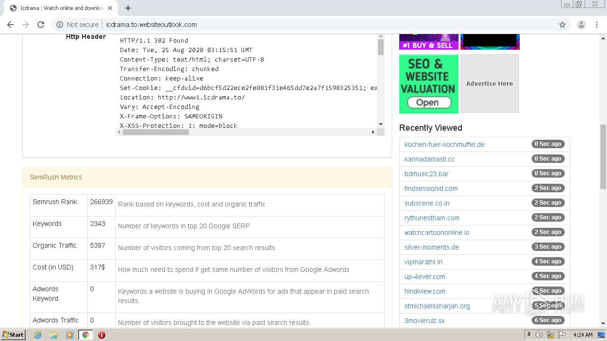Open rythunestham.com link
The image size is (607, 341).
[432, 218]
